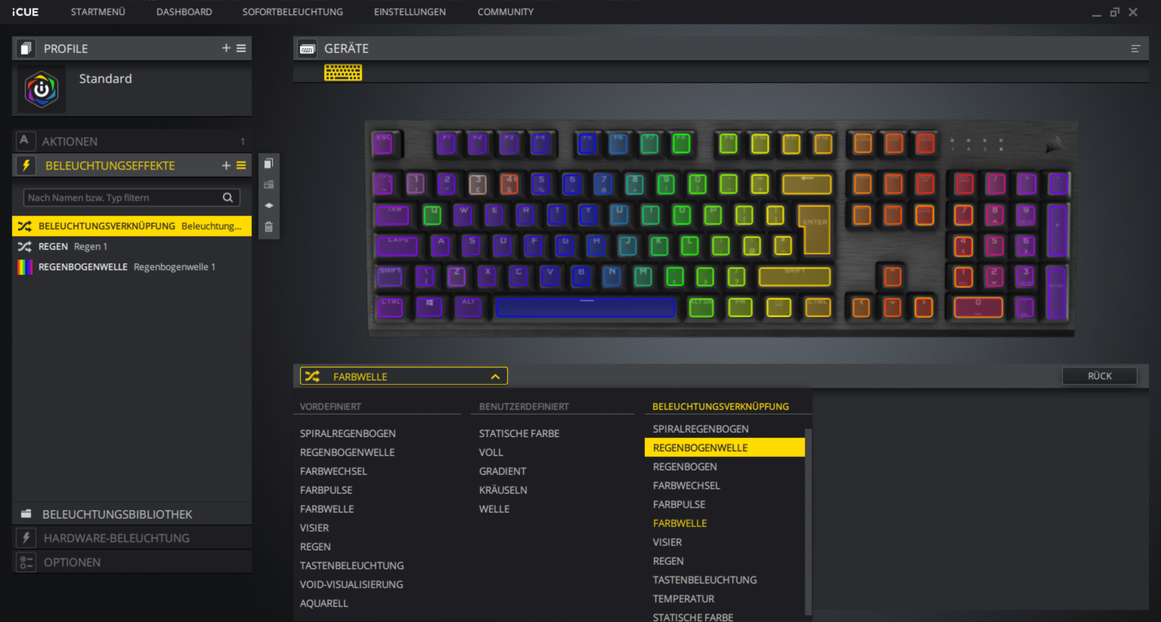The height and width of the screenshot is (622, 1161).
Task: Expand the Aktionen section
Action: pos(70,141)
